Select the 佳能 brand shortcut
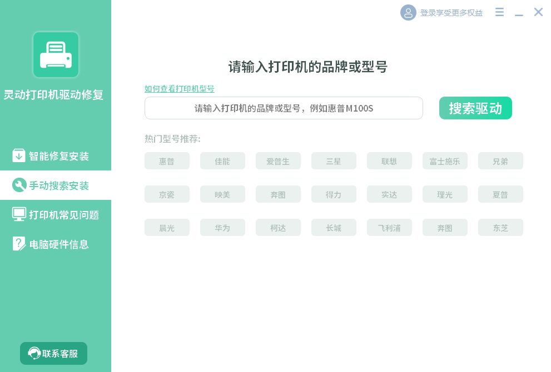 click(222, 160)
